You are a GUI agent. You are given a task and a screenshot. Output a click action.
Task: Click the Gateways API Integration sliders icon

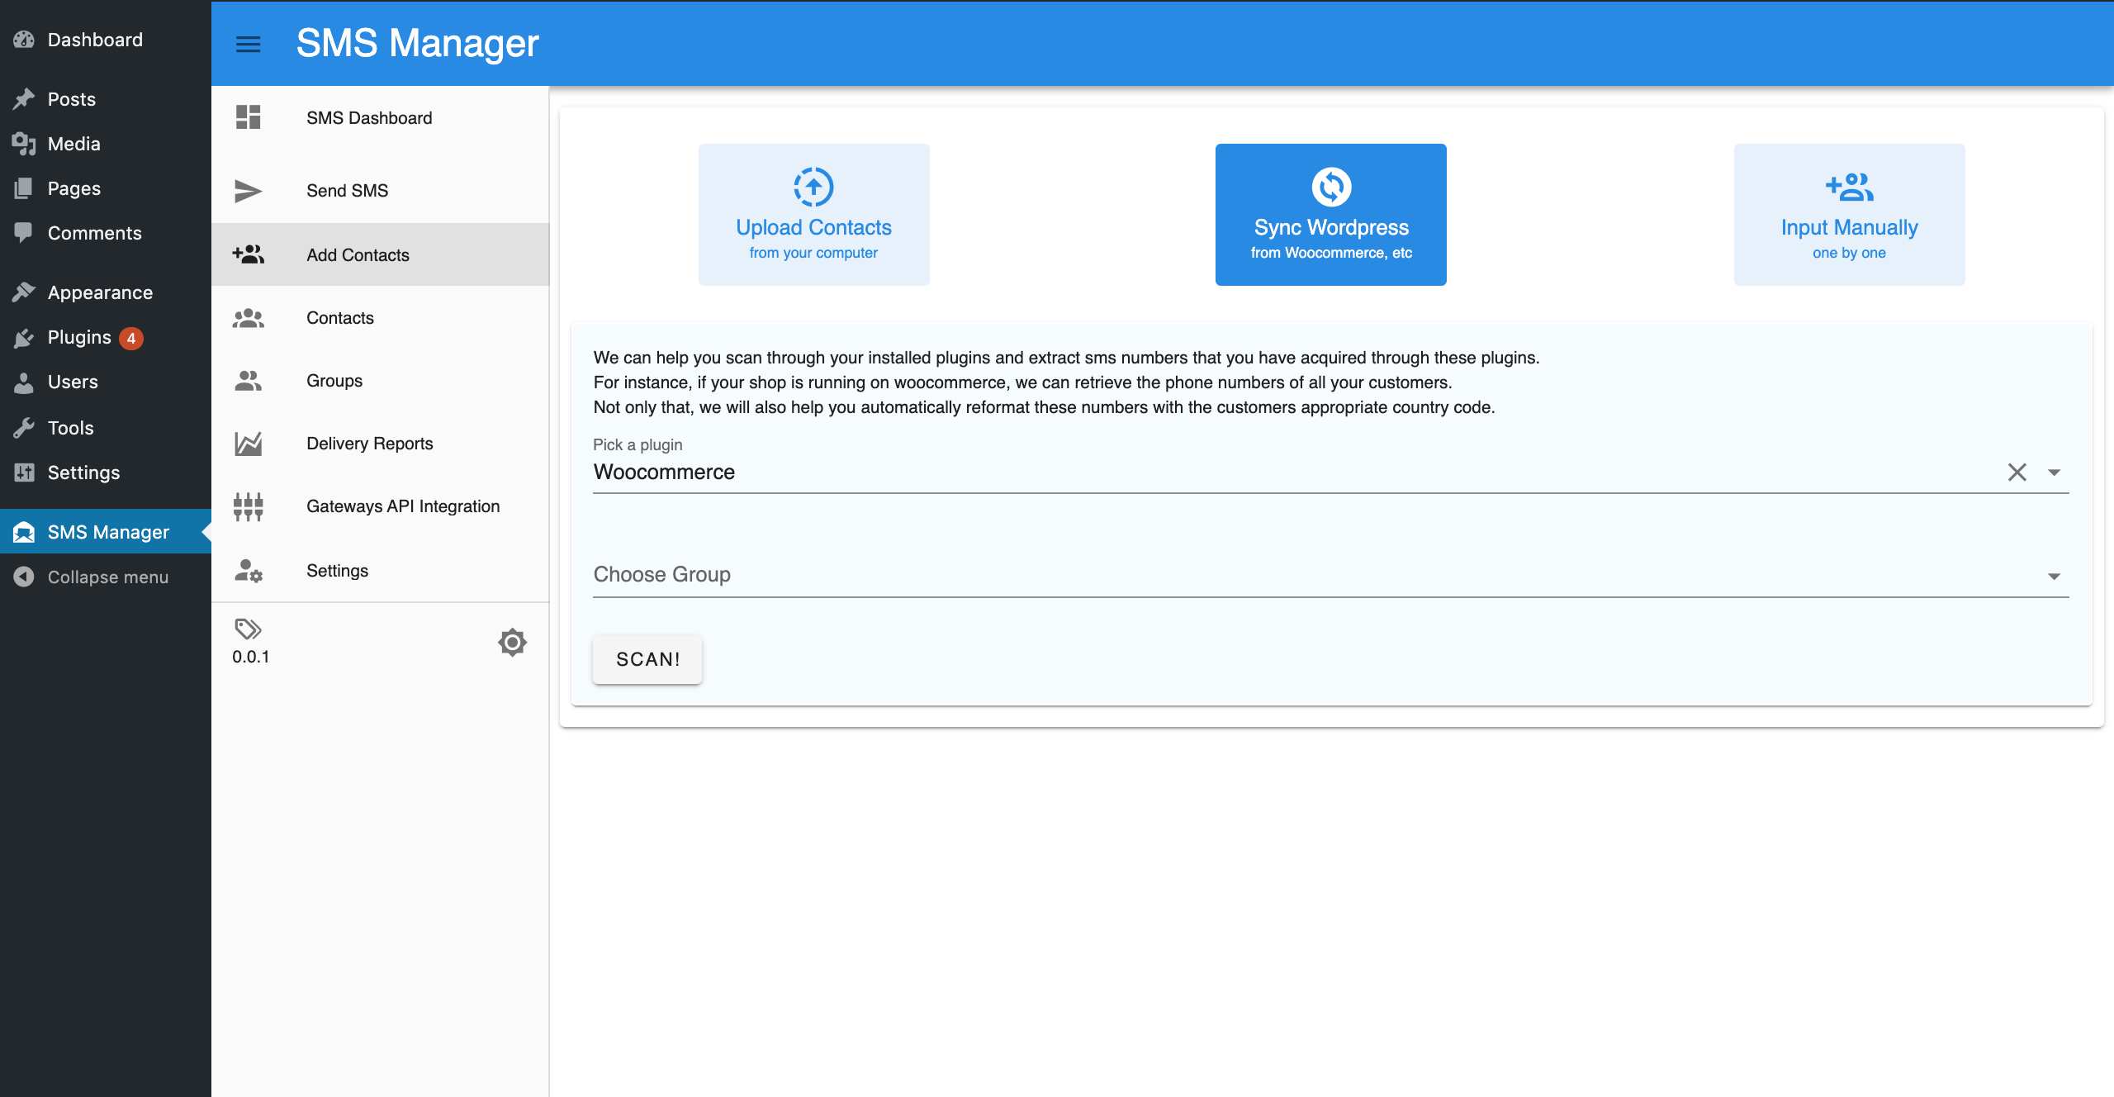pos(248,506)
